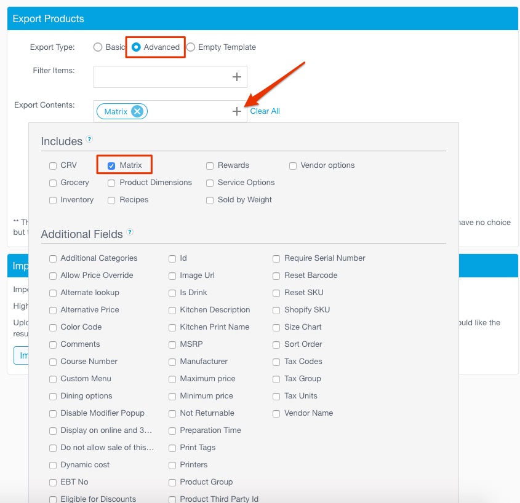This screenshot has width=520, height=503.
Task: Enable Product Dimensions checkbox
Action: click(x=111, y=183)
